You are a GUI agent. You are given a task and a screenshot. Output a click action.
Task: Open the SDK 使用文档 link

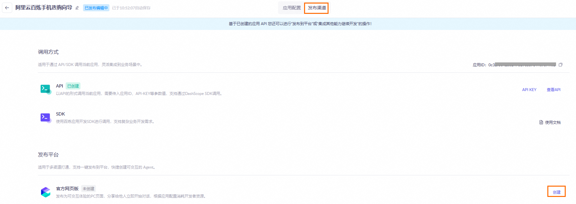pos(550,122)
